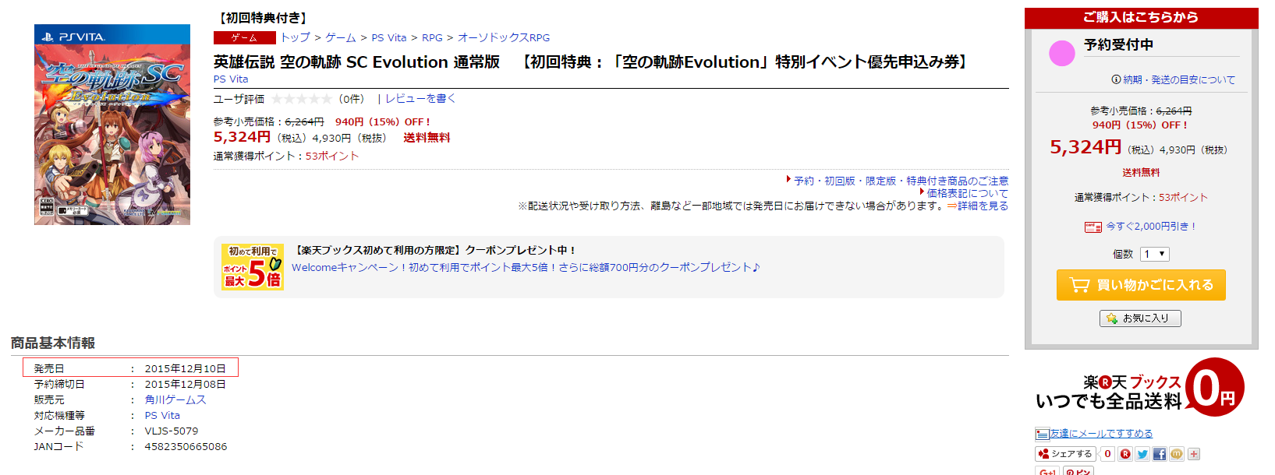Open 納期・発送の目安について link

tap(1179, 79)
